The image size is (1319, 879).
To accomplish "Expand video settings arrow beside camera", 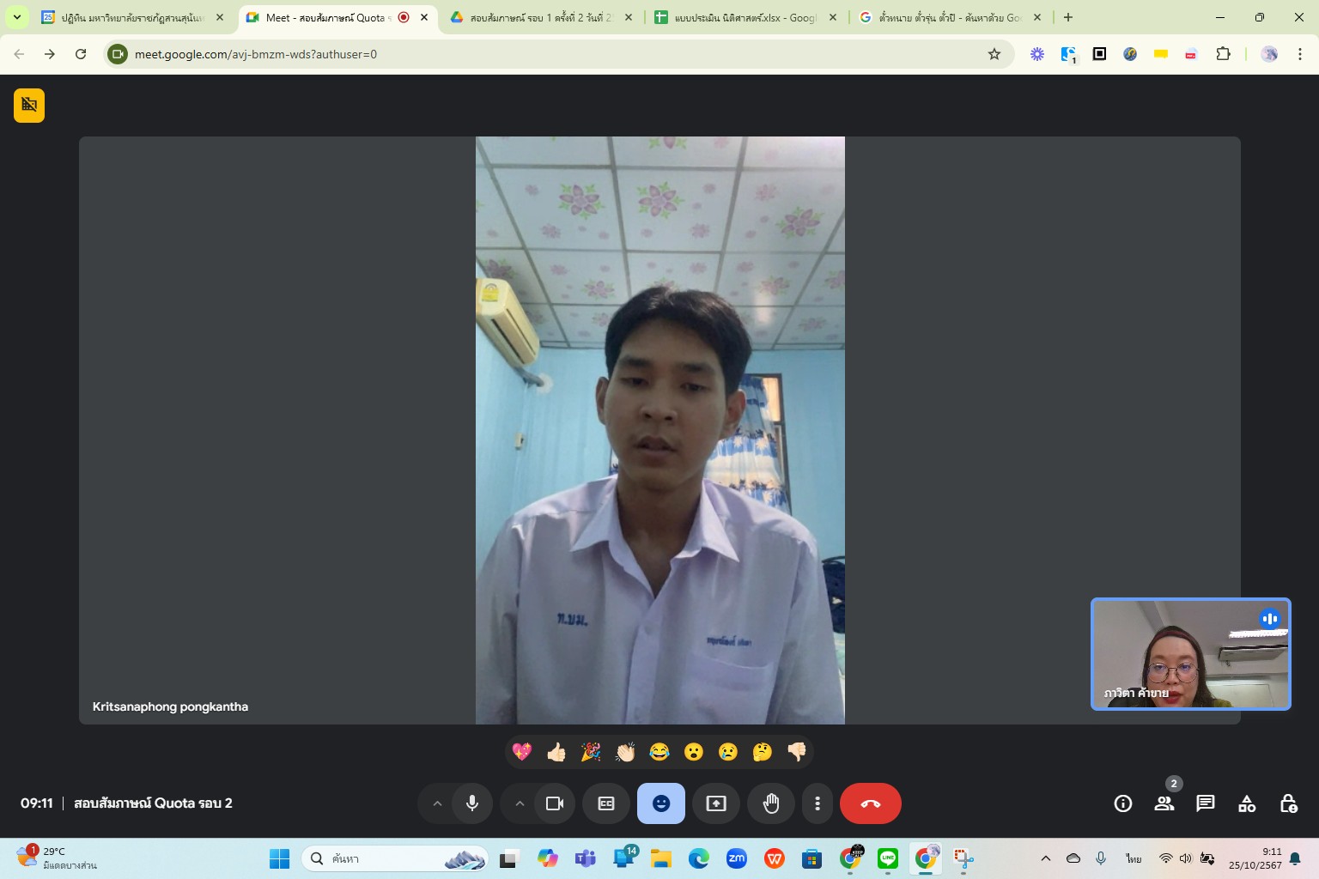I will pos(520,803).
